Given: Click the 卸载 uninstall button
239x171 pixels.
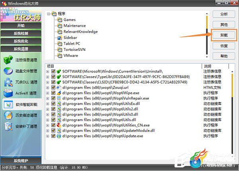Looking at the screenshot, I should (x=224, y=35).
